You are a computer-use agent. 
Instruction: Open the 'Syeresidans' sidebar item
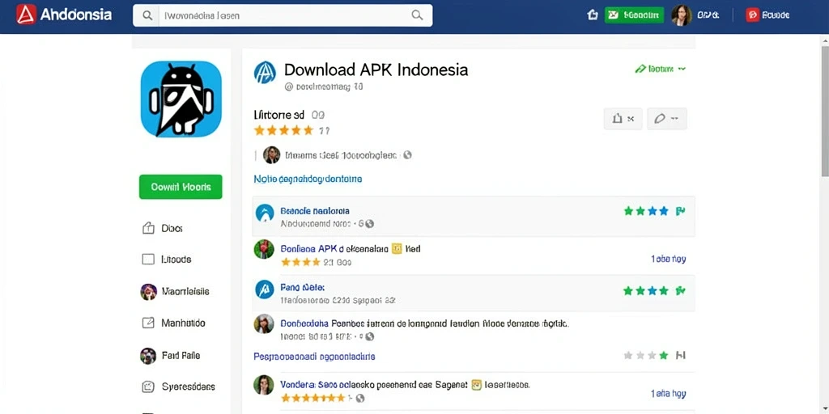coord(179,387)
